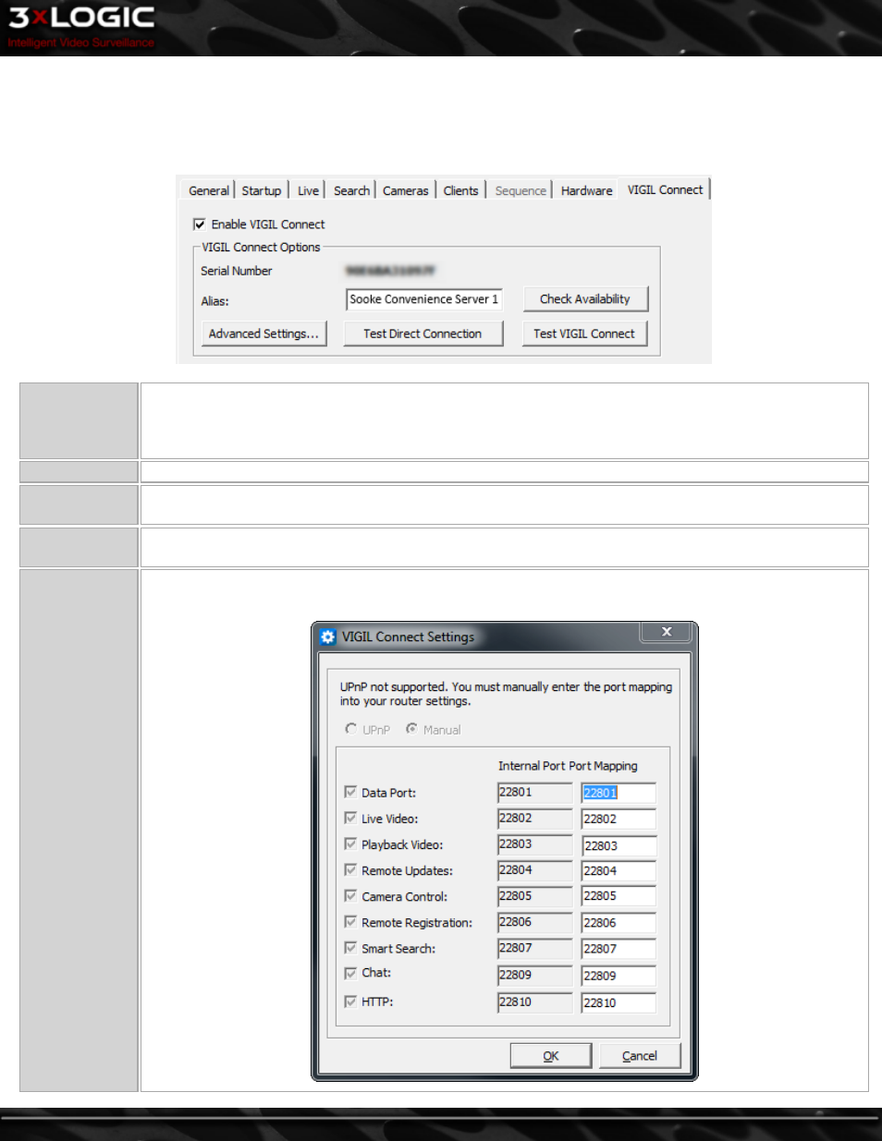Toggle the Camera Control checkbox

click(350, 895)
